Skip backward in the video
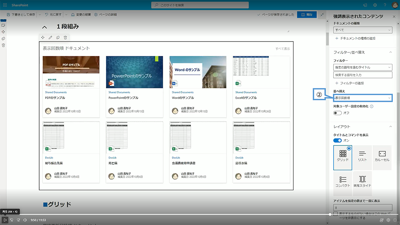This screenshot has width=400, height=225. tap(12, 220)
